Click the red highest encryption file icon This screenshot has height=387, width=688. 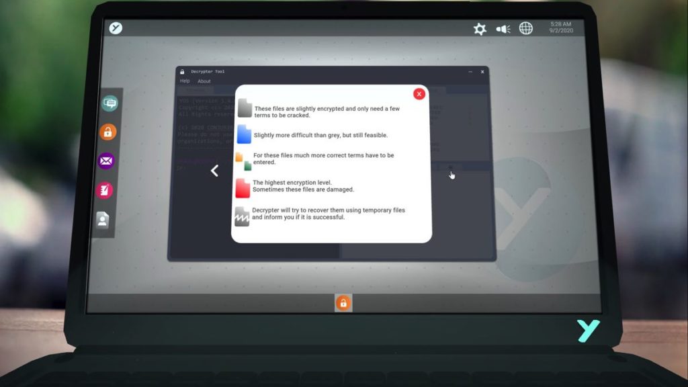coord(243,188)
